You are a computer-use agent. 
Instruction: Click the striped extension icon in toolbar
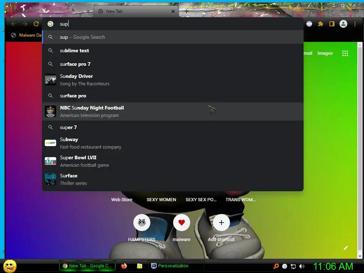pos(309,24)
